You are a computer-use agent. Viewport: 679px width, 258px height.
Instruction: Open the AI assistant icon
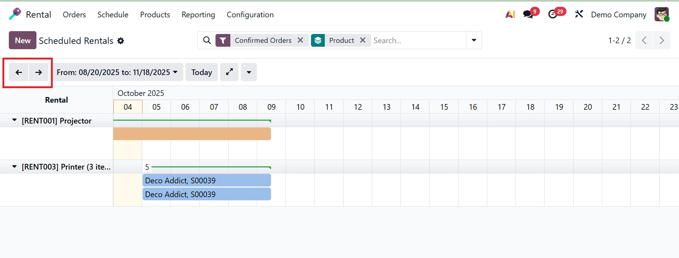(x=510, y=15)
